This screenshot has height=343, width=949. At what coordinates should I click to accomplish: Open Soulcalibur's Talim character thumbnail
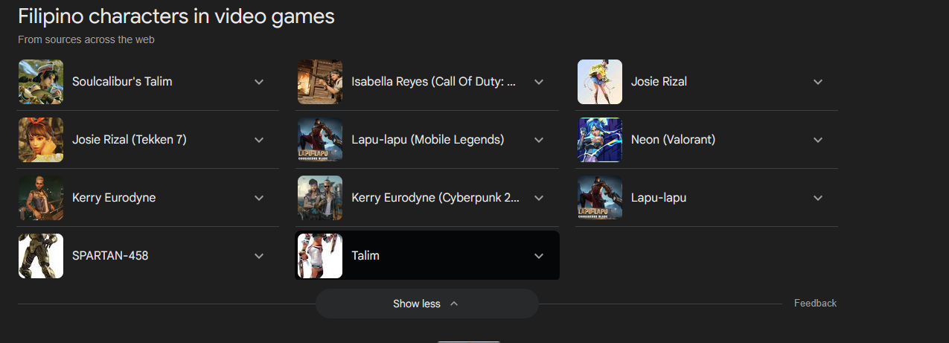[x=41, y=82]
